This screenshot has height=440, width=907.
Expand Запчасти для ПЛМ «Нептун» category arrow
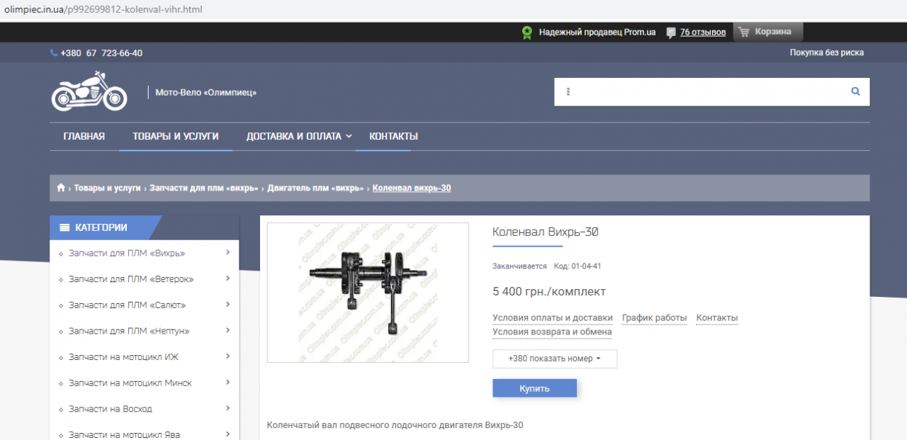227,330
